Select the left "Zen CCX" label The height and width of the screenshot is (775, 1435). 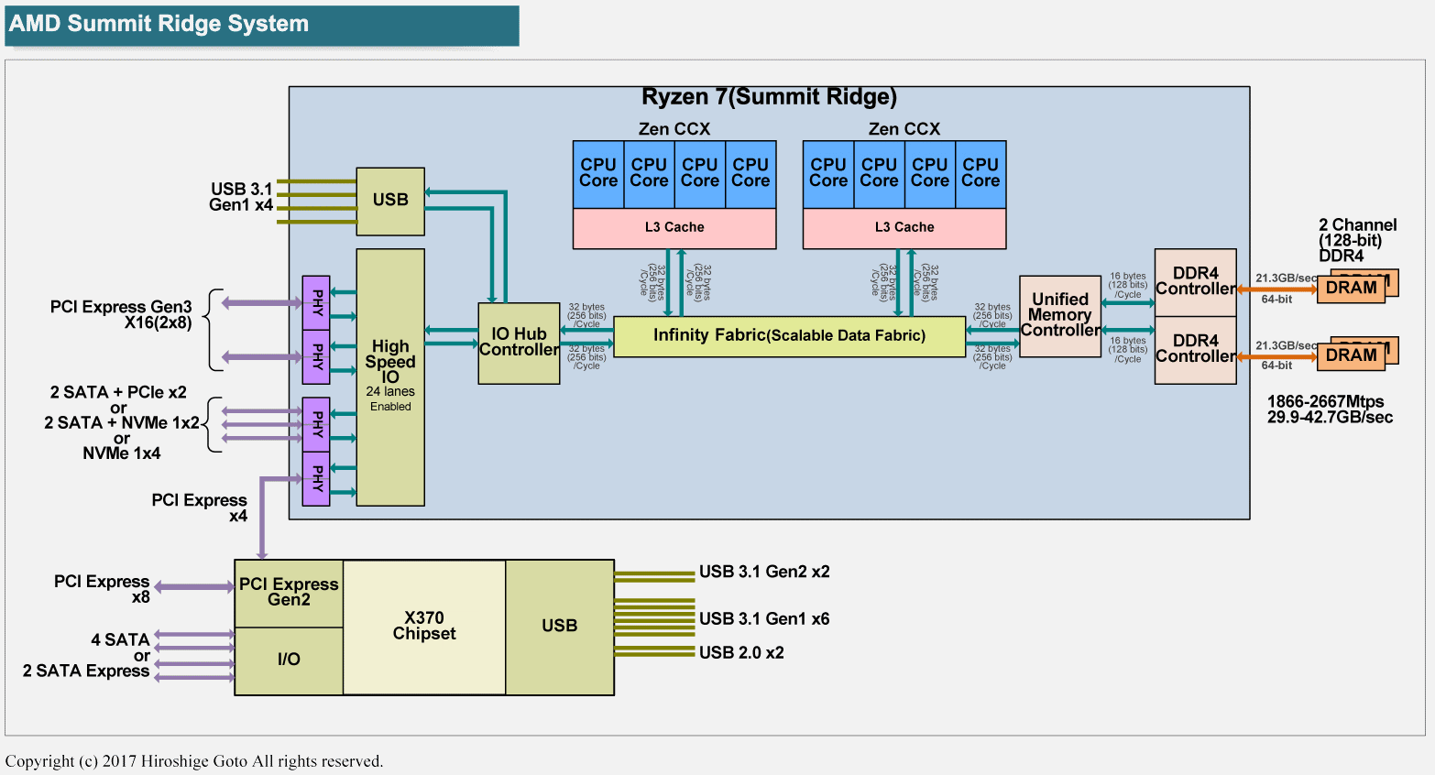(x=674, y=129)
